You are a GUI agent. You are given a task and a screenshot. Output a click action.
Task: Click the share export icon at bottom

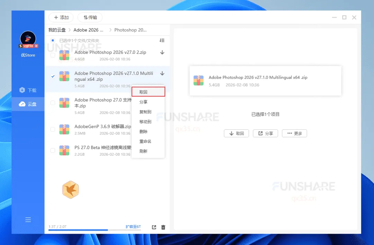154,227
